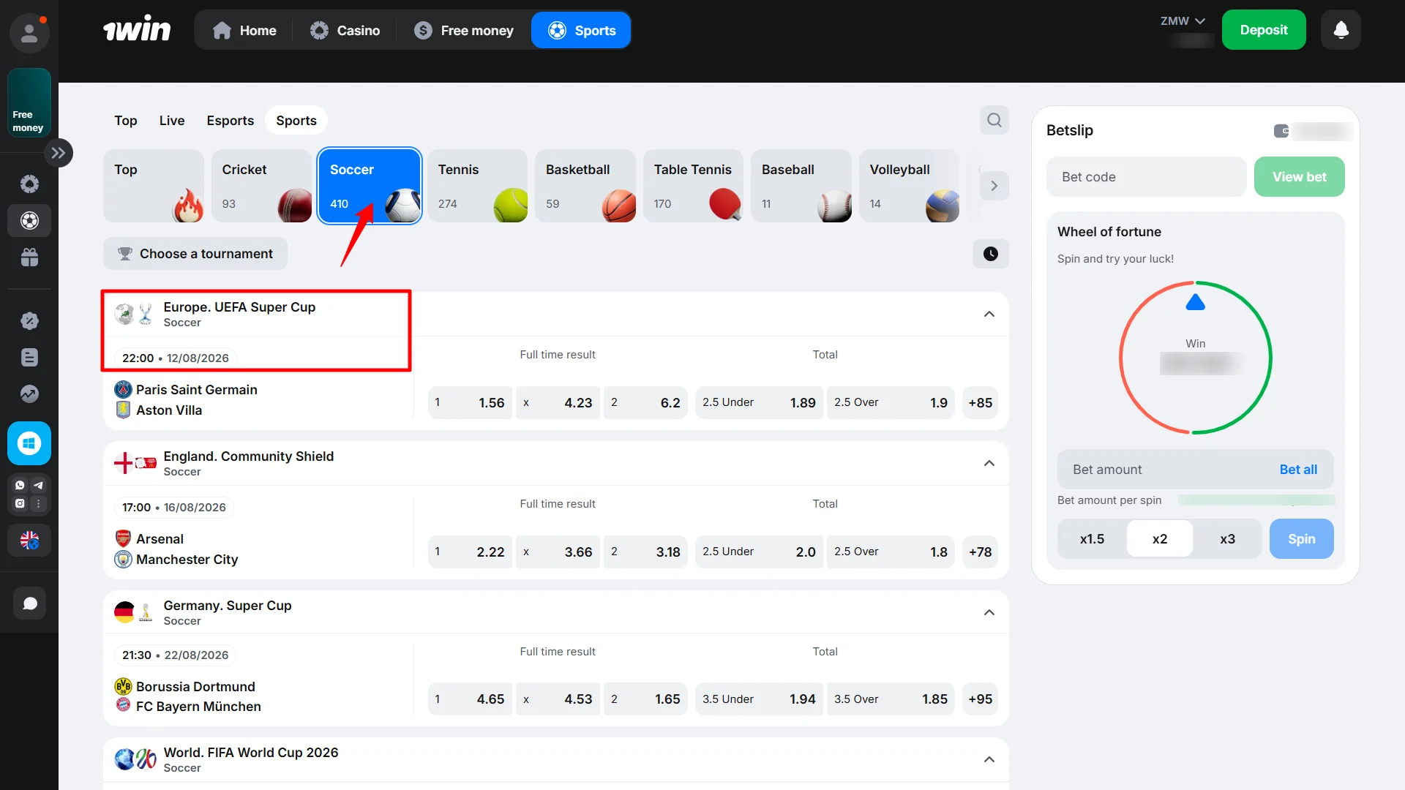This screenshot has height=790, width=1405.
Task: Open notifications bell
Action: pos(1341,30)
